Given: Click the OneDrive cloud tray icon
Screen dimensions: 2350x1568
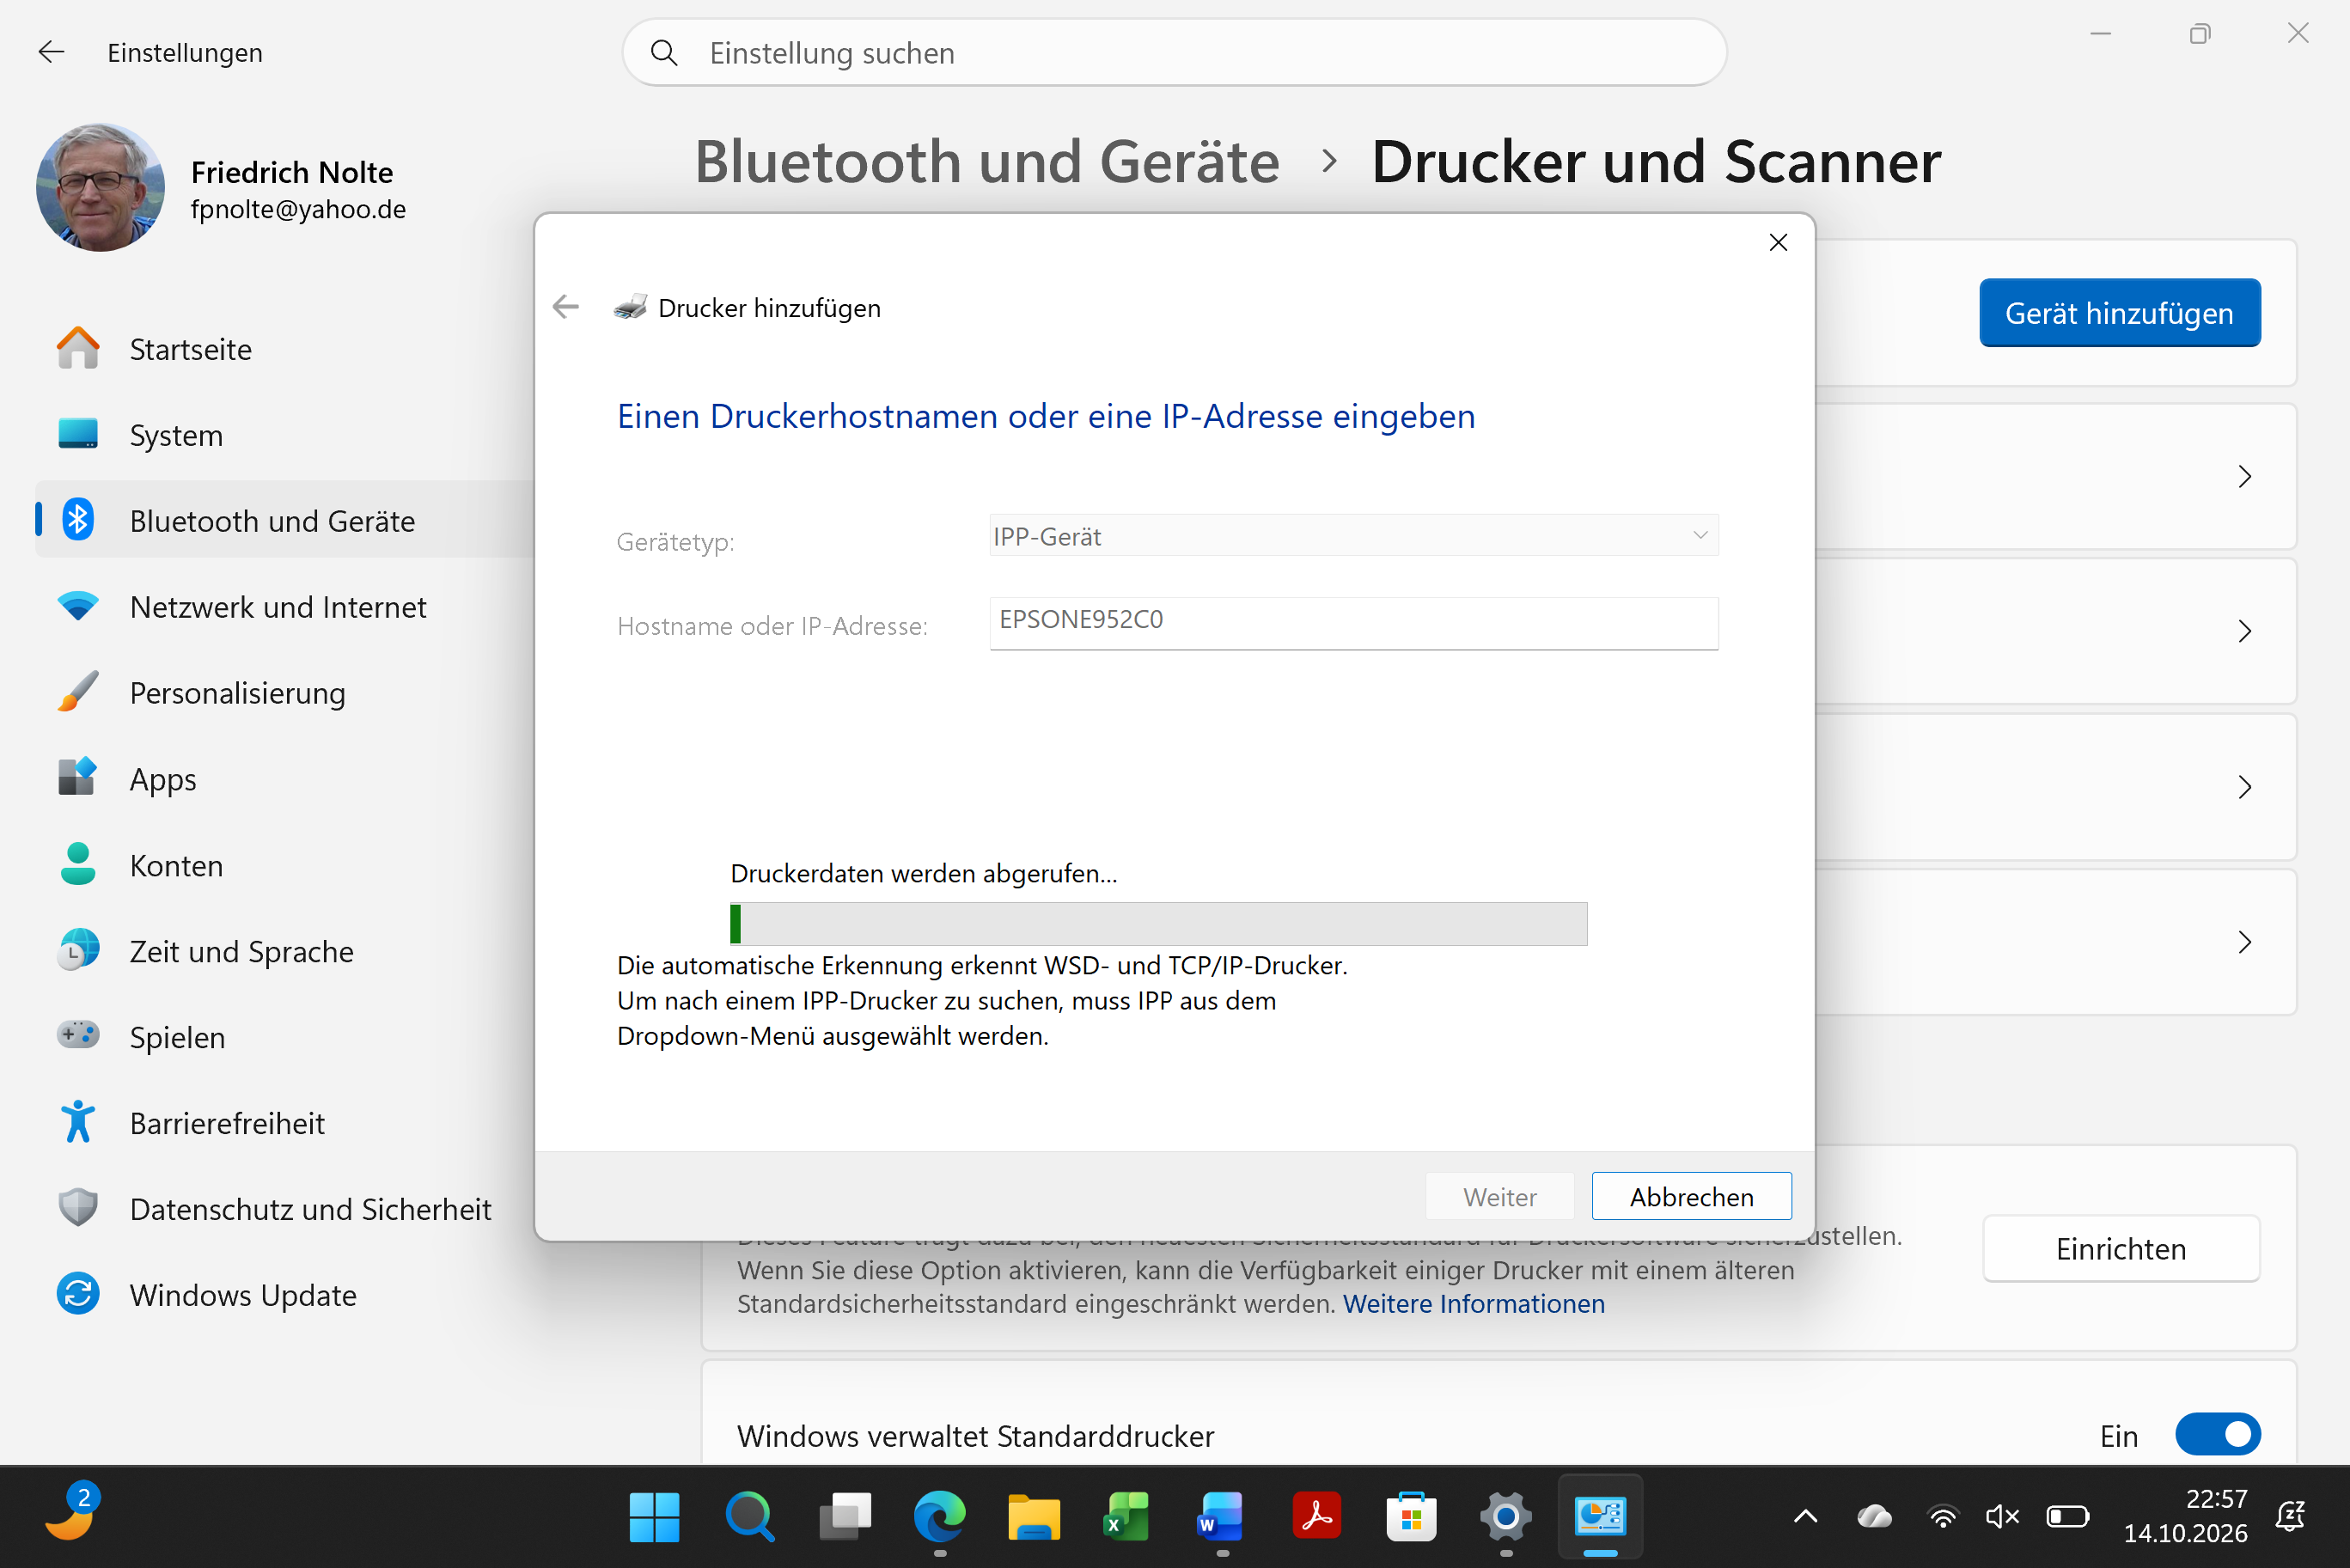Looking at the screenshot, I should tap(1874, 1517).
